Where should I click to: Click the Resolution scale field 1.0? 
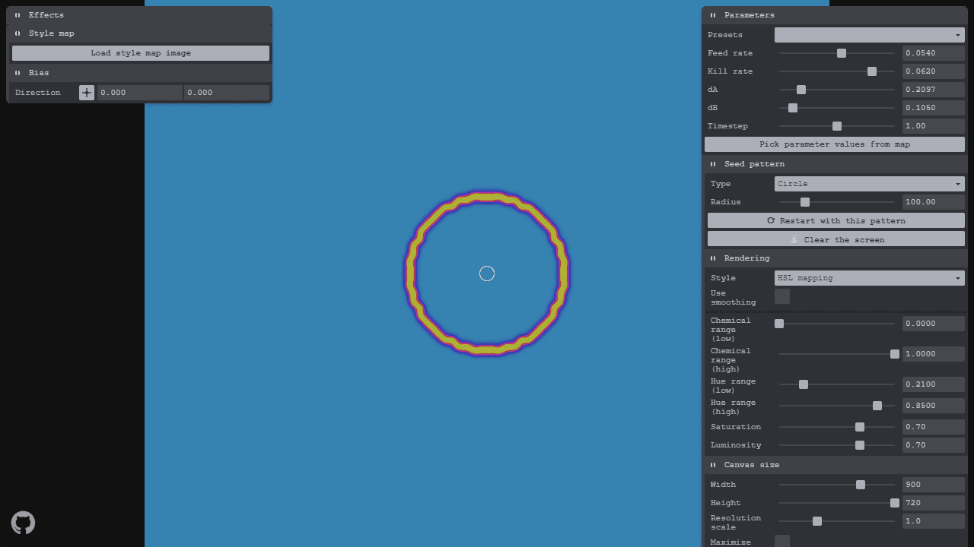(x=934, y=521)
